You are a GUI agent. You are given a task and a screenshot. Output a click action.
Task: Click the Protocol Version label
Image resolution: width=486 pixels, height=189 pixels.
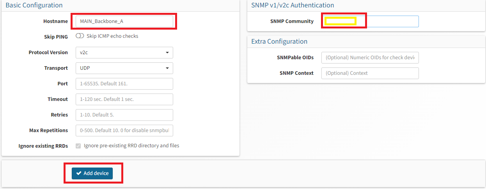pyautogui.click(x=48, y=52)
